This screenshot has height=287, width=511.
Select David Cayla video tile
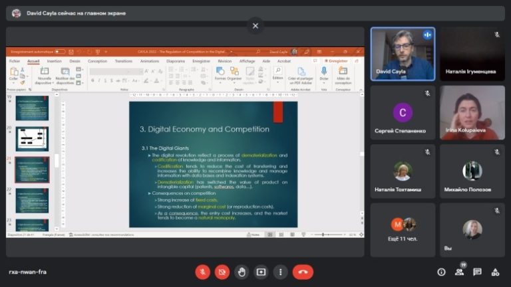point(403,54)
